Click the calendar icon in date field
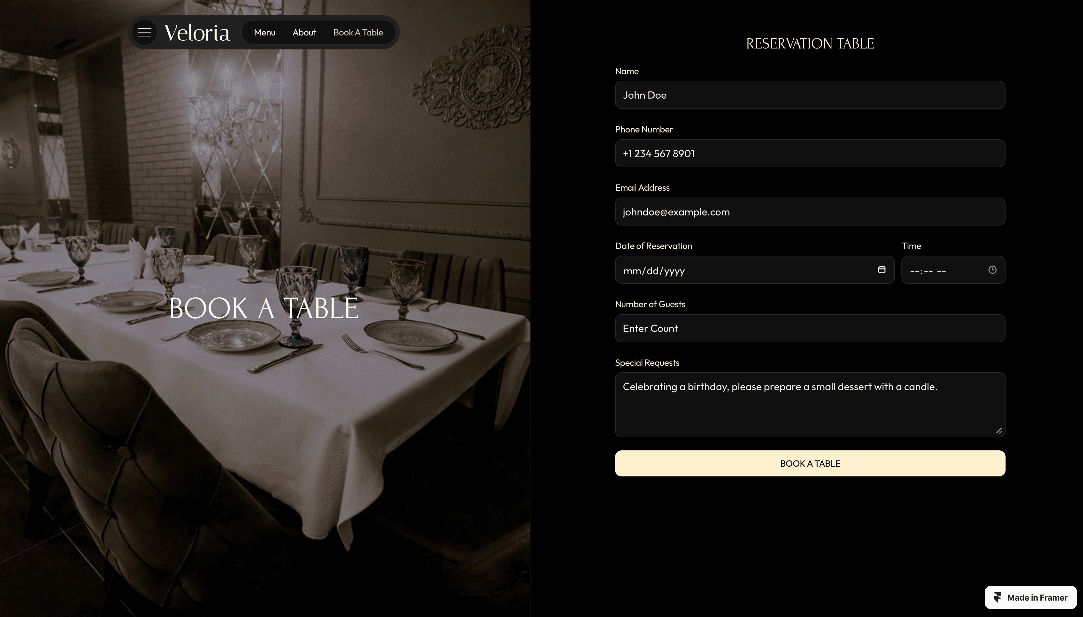Image resolution: width=1083 pixels, height=617 pixels. 882,270
